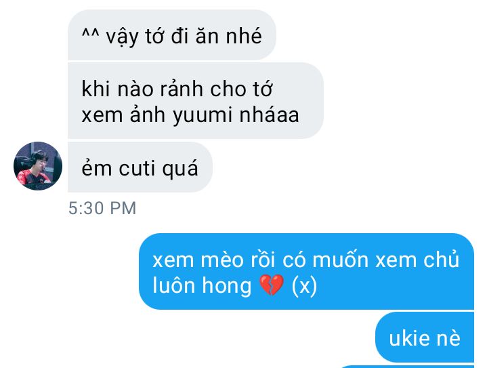Click the word 'muốn' in blue message
Viewport: 487px width, 368px height.
point(340,259)
